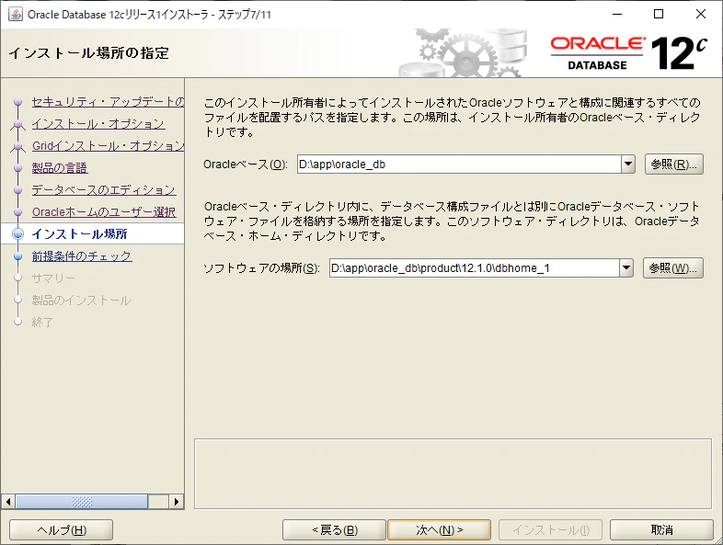Image resolution: width=723 pixels, height=545 pixels.
Task: Minimize the installer window
Action: [x=617, y=15]
